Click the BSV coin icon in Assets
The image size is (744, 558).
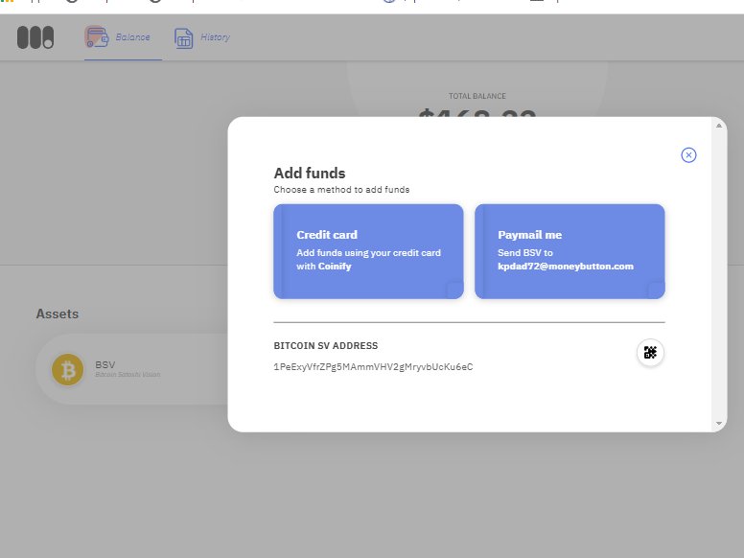coord(67,370)
